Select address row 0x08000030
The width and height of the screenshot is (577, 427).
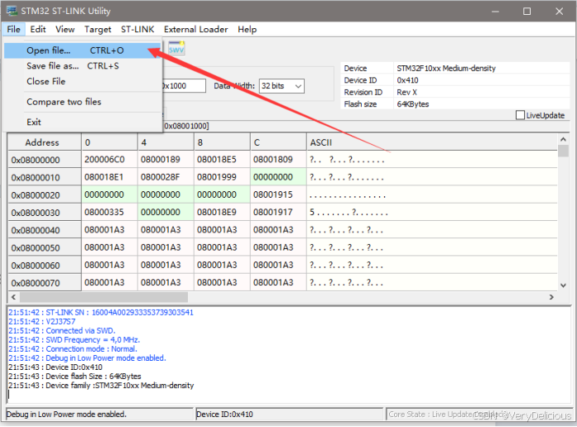click(45, 213)
